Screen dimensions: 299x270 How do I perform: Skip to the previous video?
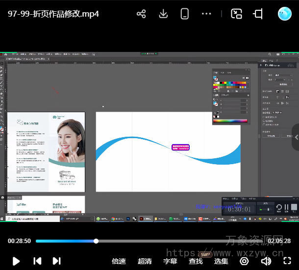tap(37, 261)
